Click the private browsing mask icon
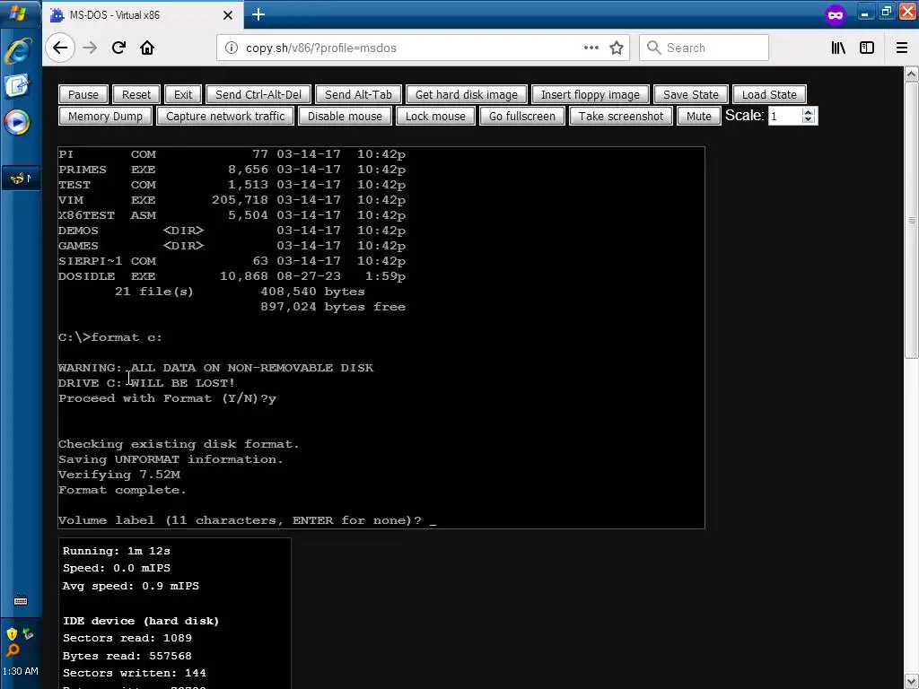The height and width of the screenshot is (689, 919). point(836,14)
